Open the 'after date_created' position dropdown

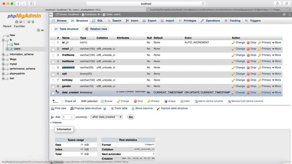pyautogui.click(x=106, y=117)
